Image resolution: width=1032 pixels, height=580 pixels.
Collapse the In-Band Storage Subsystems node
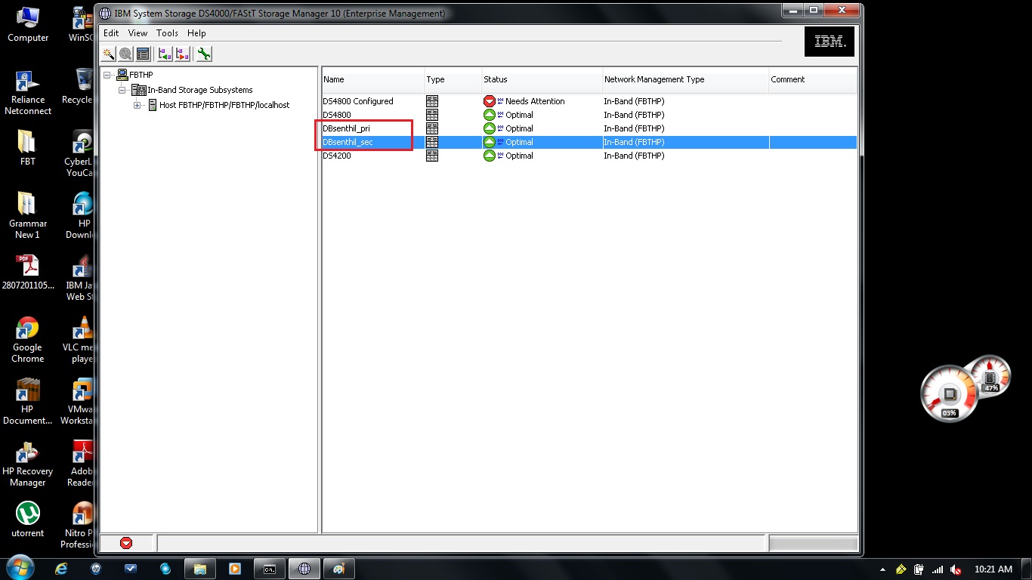pos(122,89)
